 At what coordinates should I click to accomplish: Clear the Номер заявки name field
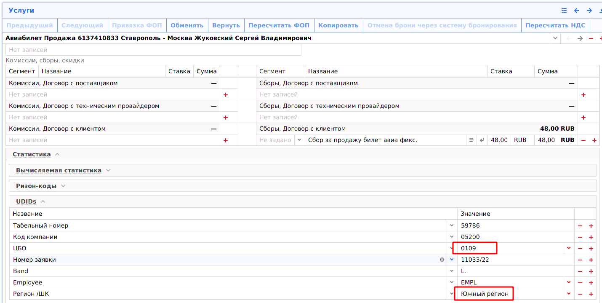point(442,260)
